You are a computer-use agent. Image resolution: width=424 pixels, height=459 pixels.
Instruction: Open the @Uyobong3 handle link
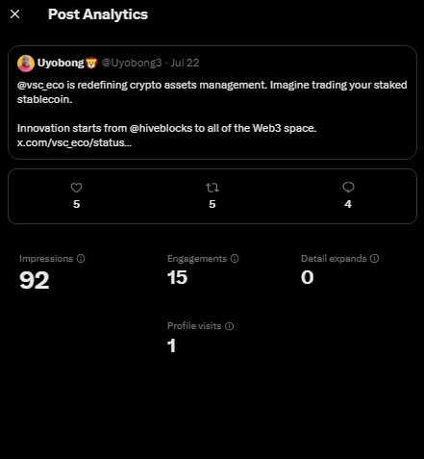(132, 63)
